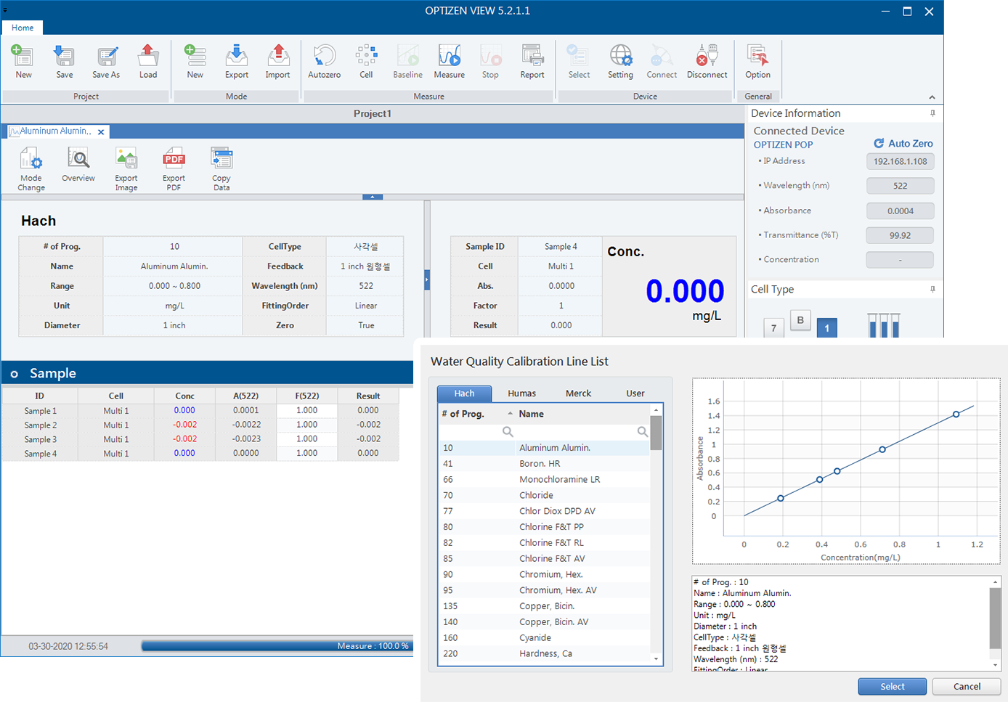Run Autozero from the ribbon

click(324, 61)
